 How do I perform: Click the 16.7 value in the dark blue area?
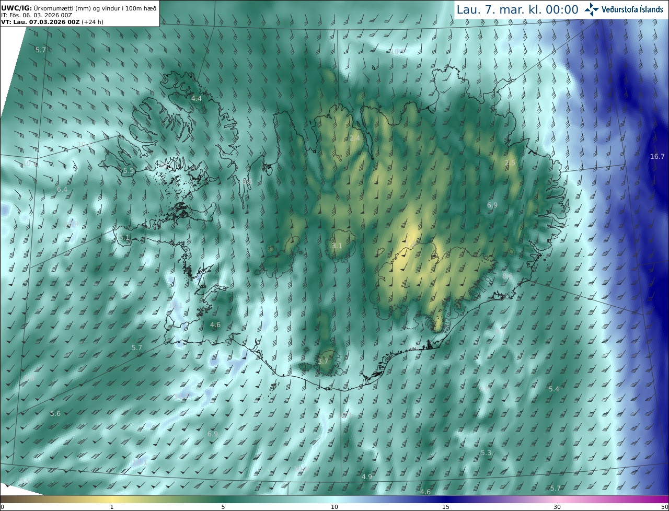click(657, 157)
